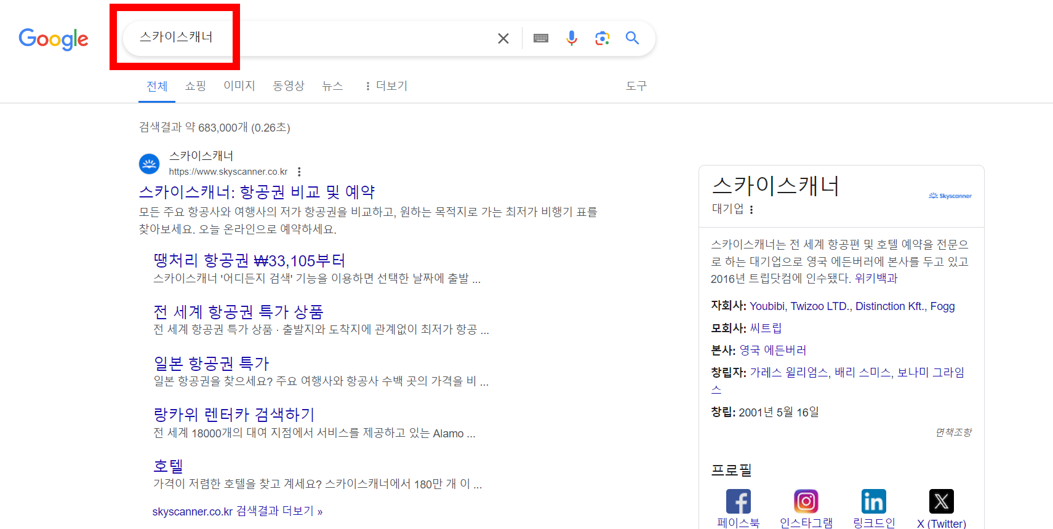Image resolution: width=1053 pixels, height=529 pixels.
Task: Click the Skyscanner logo in knowledge panel
Action: (950, 196)
